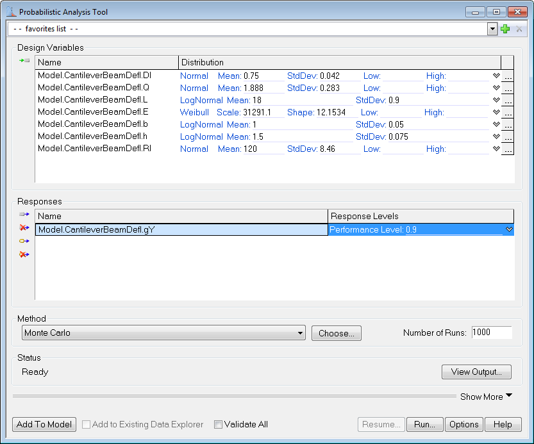The height and width of the screenshot is (444, 534).
Task: Click the topmost blue-arrow icon beside Responses table
Action: tap(24, 214)
